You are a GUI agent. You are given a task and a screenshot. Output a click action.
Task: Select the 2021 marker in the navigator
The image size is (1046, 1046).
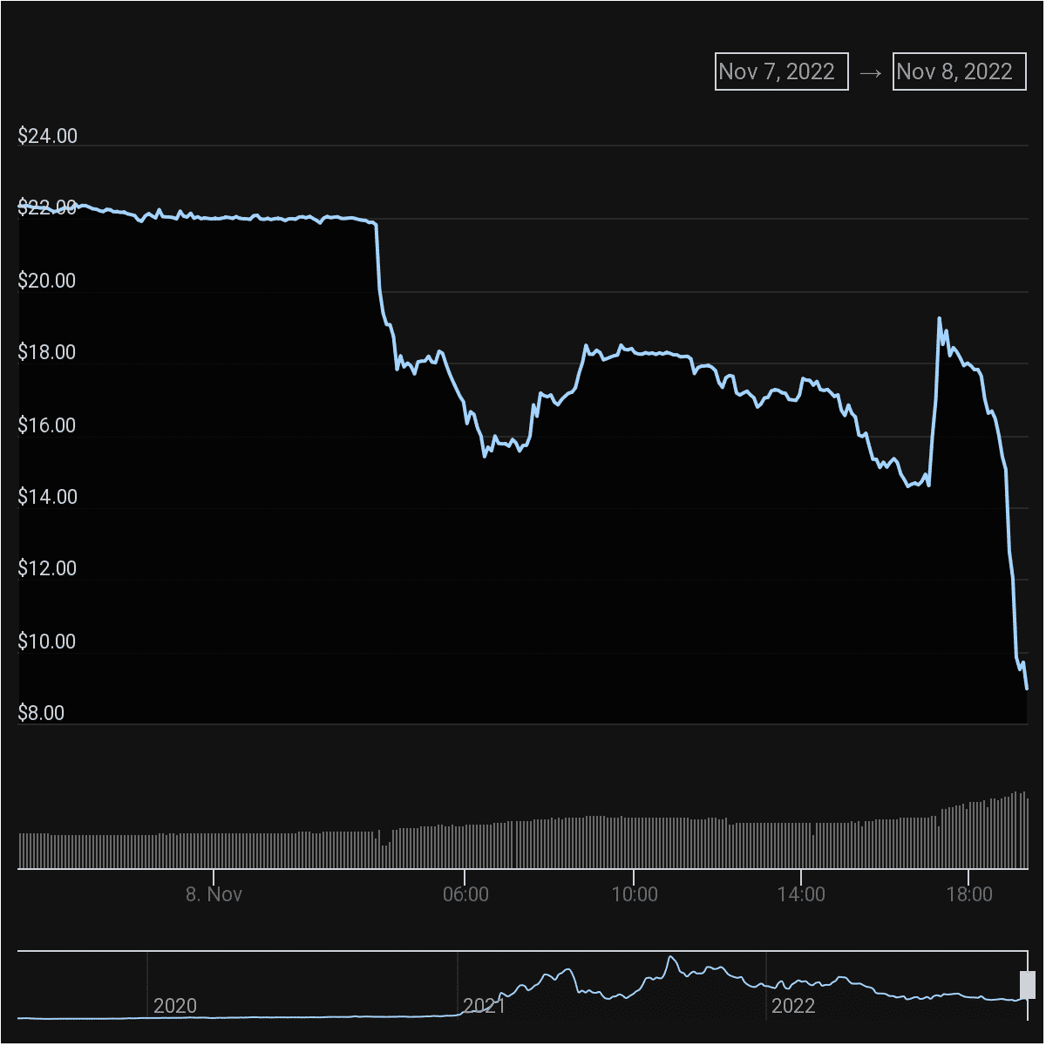coord(484,1006)
